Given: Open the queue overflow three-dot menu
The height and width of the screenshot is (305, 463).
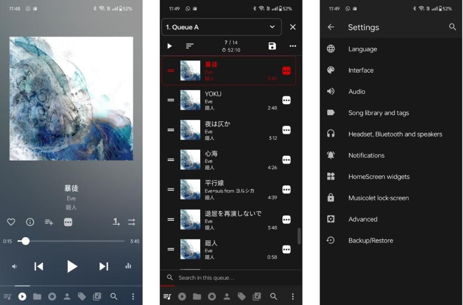Looking at the screenshot, I should (293, 46).
